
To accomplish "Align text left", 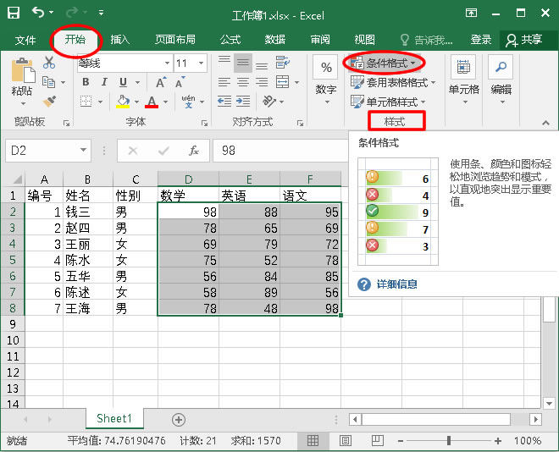I will (224, 83).
